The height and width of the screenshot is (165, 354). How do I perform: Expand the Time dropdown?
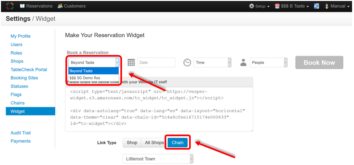pos(212,63)
